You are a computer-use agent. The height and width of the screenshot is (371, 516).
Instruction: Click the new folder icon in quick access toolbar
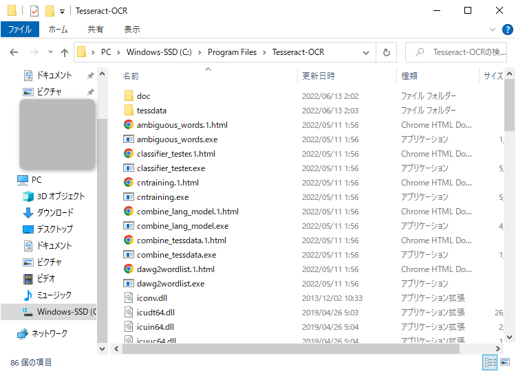50,11
